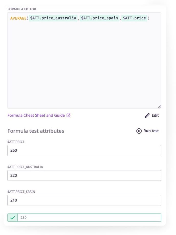Click the AVERAGE function keyword in formula
Image resolution: width=176 pixels, height=235 pixels.
pyautogui.click(x=18, y=18)
